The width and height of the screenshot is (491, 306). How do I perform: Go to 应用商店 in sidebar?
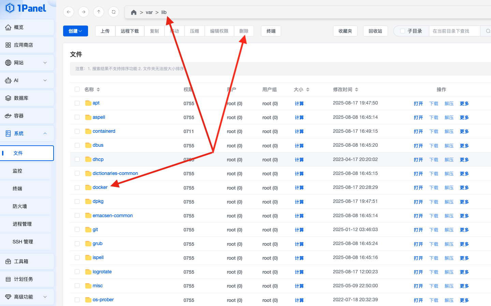[24, 45]
